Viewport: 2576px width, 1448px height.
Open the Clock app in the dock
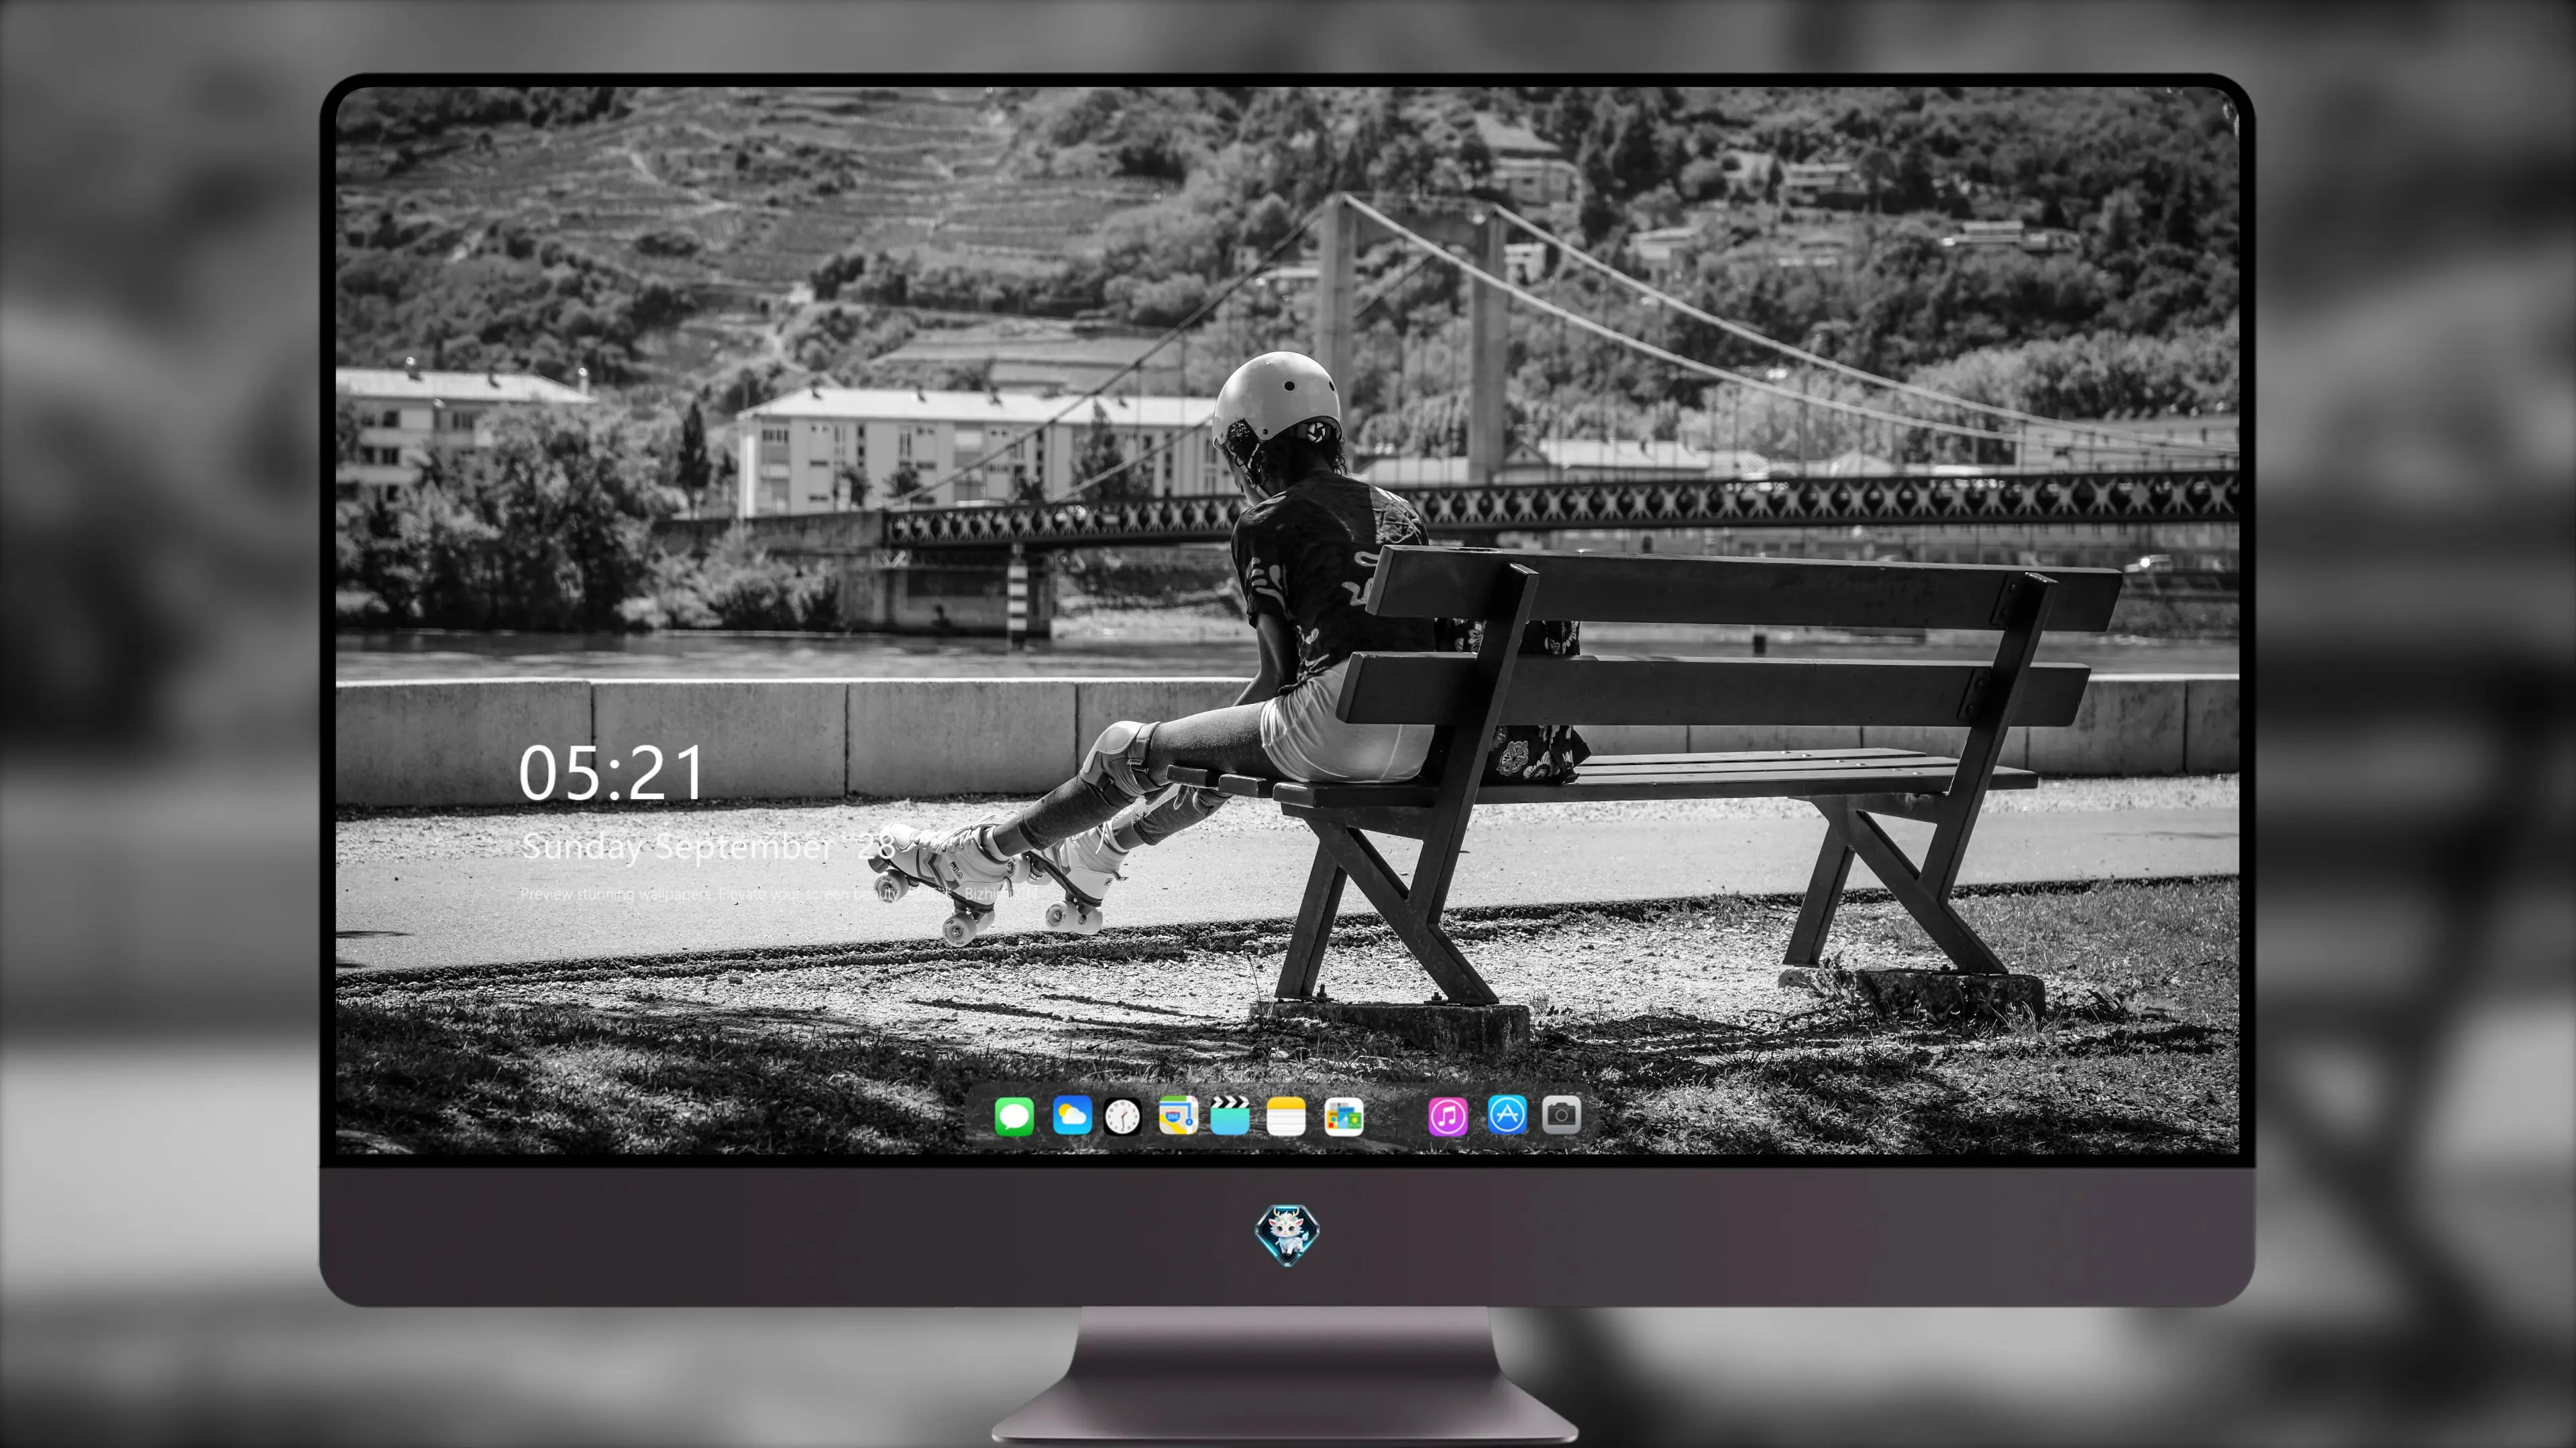point(1122,1116)
